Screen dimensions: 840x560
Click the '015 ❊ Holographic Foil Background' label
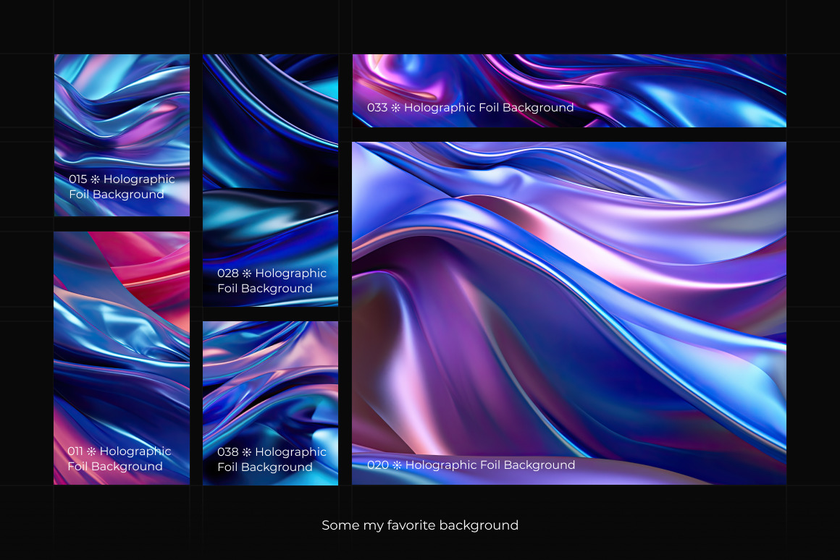click(x=122, y=187)
